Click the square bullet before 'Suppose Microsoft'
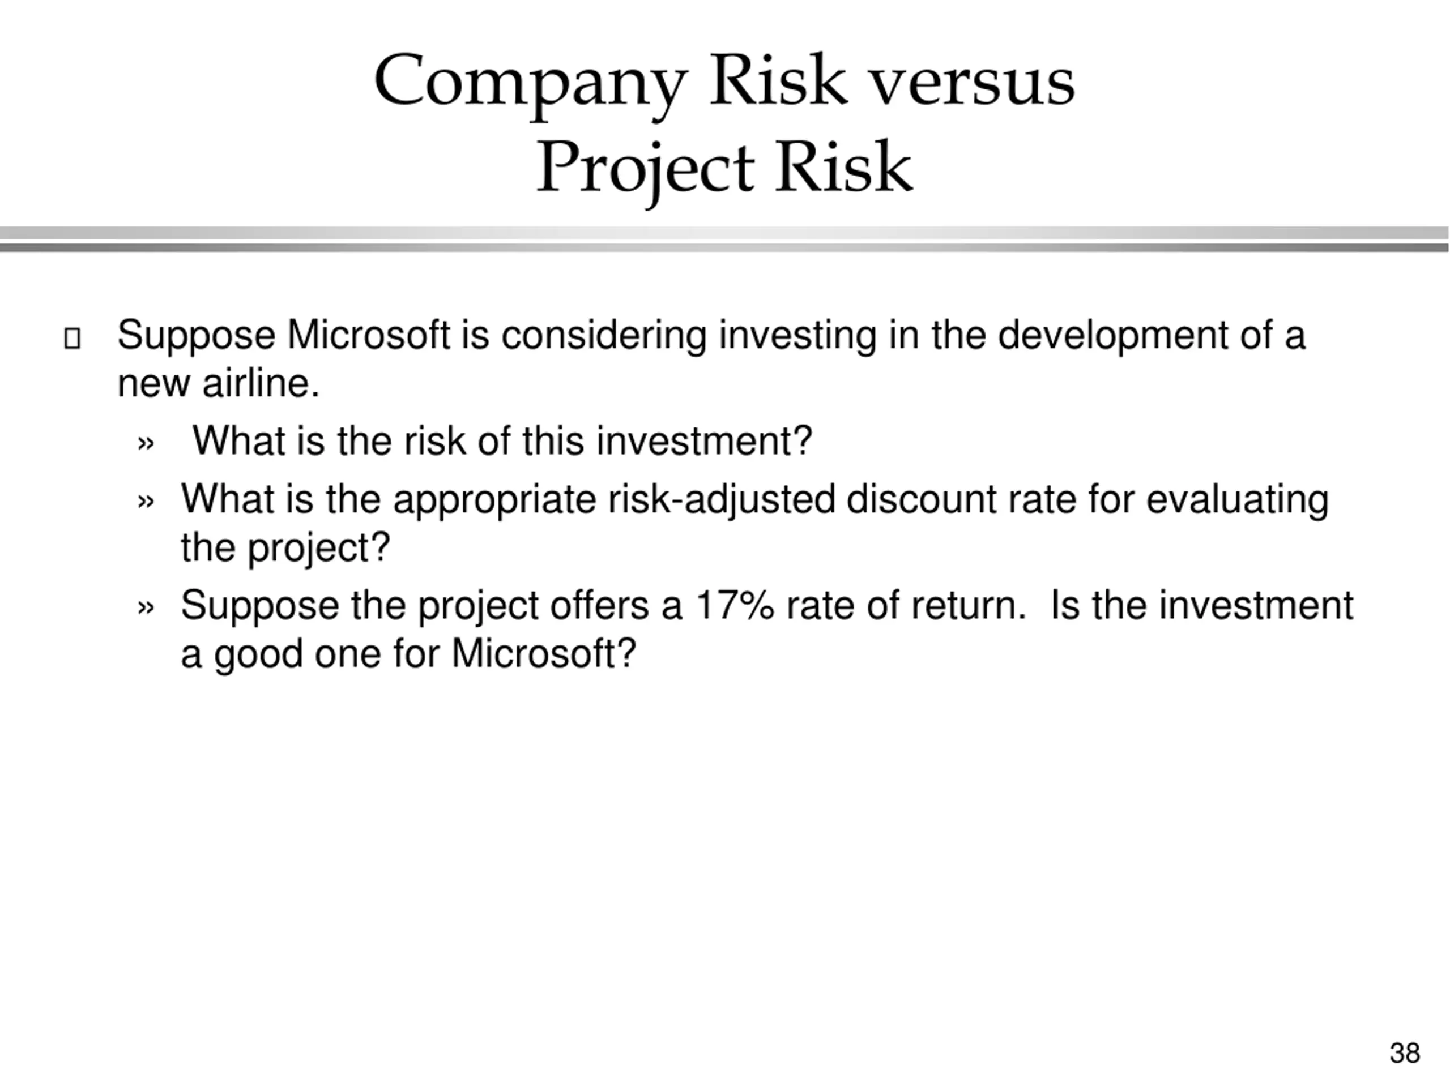 (x=72, y=339)
